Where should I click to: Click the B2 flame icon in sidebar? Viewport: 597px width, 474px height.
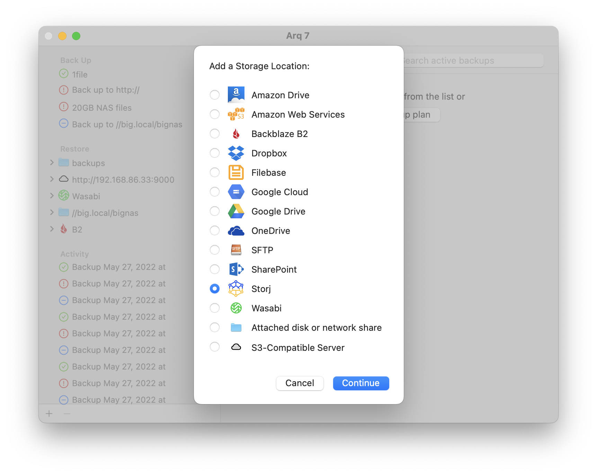64,229
